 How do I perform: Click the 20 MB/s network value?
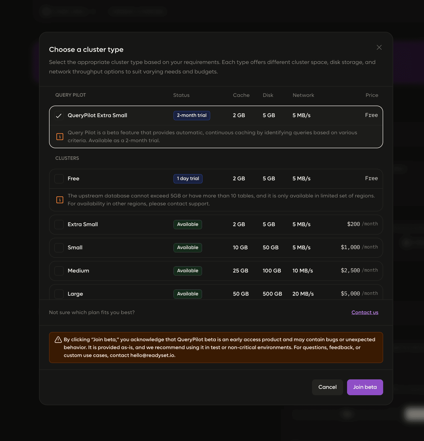303,294
